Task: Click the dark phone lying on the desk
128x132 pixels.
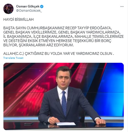Action: click(29, 124)
